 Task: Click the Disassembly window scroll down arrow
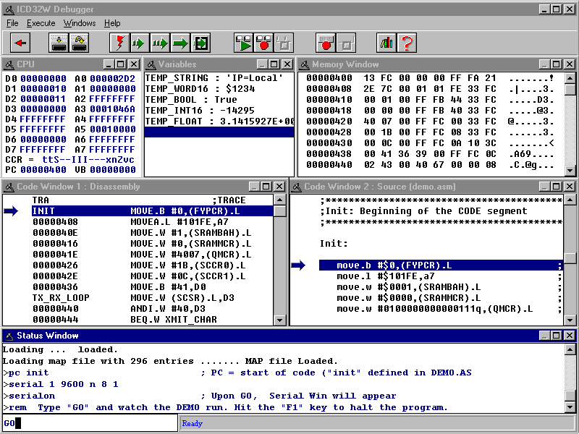tap(279, 320)
